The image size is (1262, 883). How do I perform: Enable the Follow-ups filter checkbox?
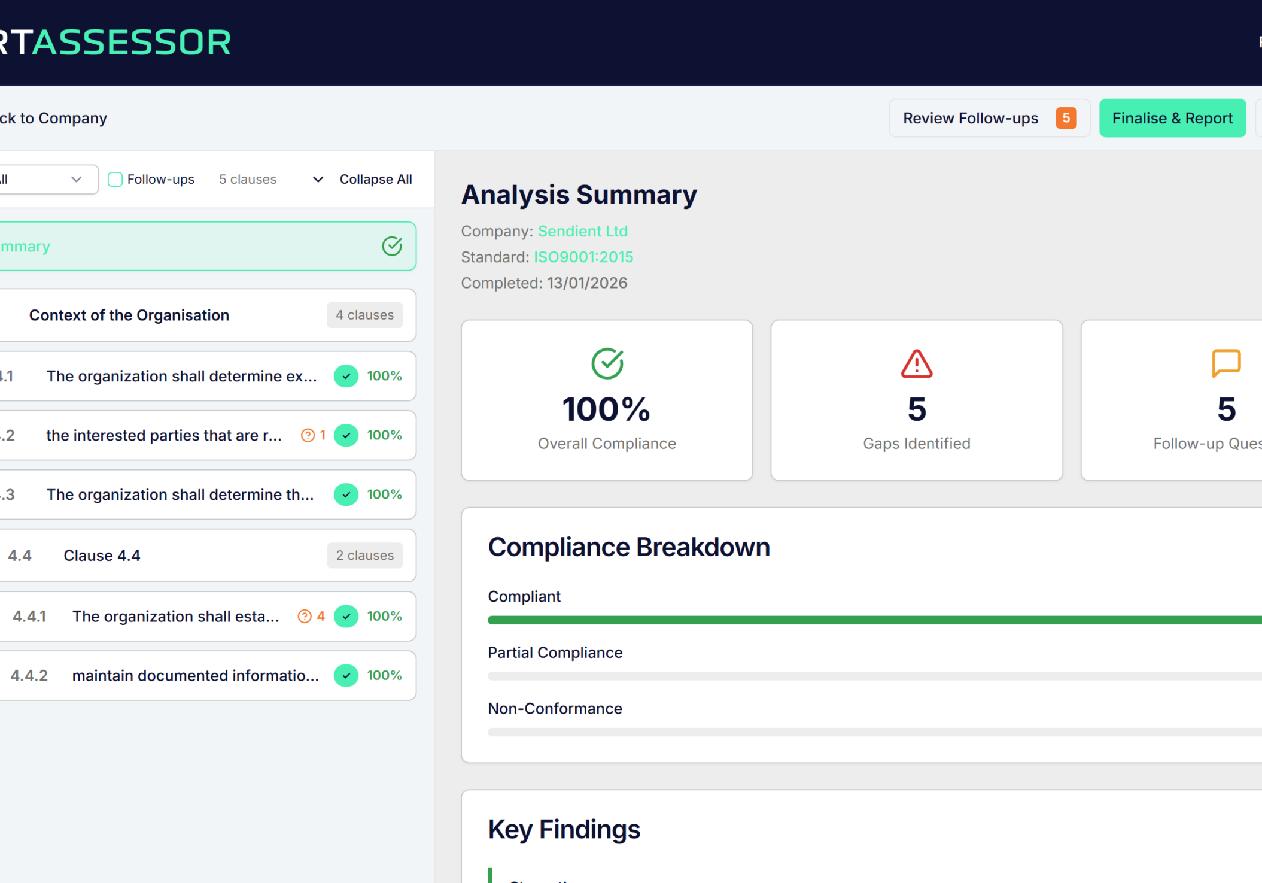115,179
